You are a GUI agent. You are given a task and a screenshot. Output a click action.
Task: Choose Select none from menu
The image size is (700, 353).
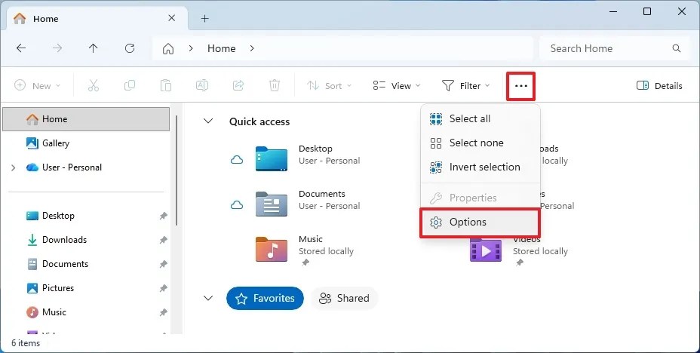click(480, 143)
